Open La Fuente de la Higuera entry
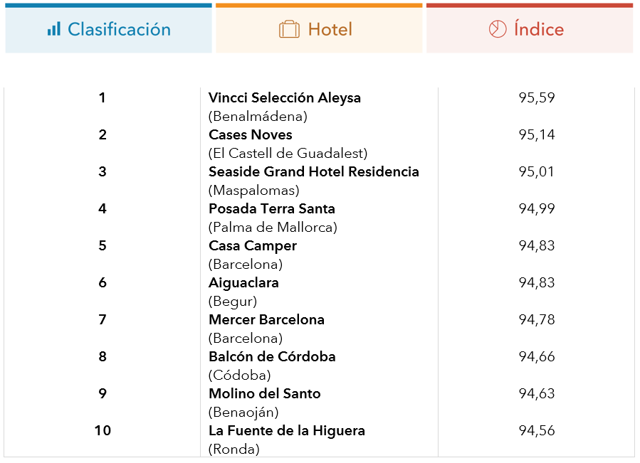This screenshot has height=463, width=640. [x=286, y=431]
